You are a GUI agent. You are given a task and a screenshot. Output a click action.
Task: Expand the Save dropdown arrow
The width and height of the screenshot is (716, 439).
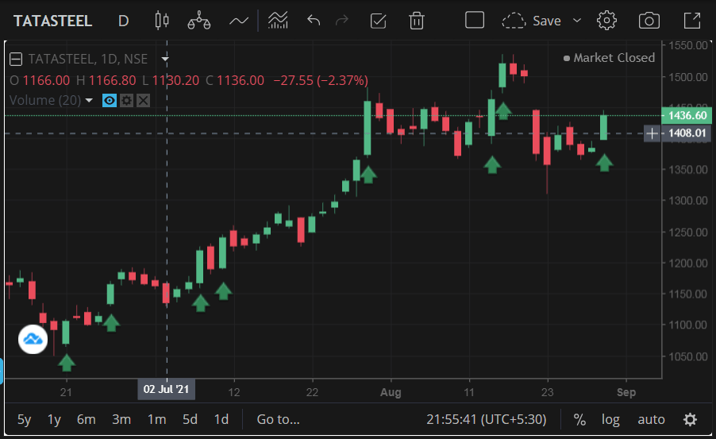coord(577,21)
